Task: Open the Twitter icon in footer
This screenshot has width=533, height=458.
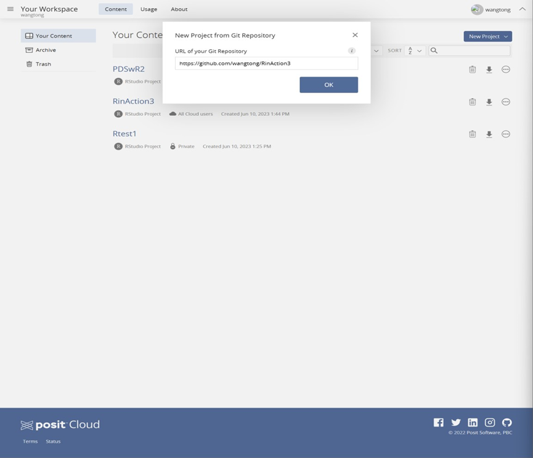Action: [x=456, y=422]
